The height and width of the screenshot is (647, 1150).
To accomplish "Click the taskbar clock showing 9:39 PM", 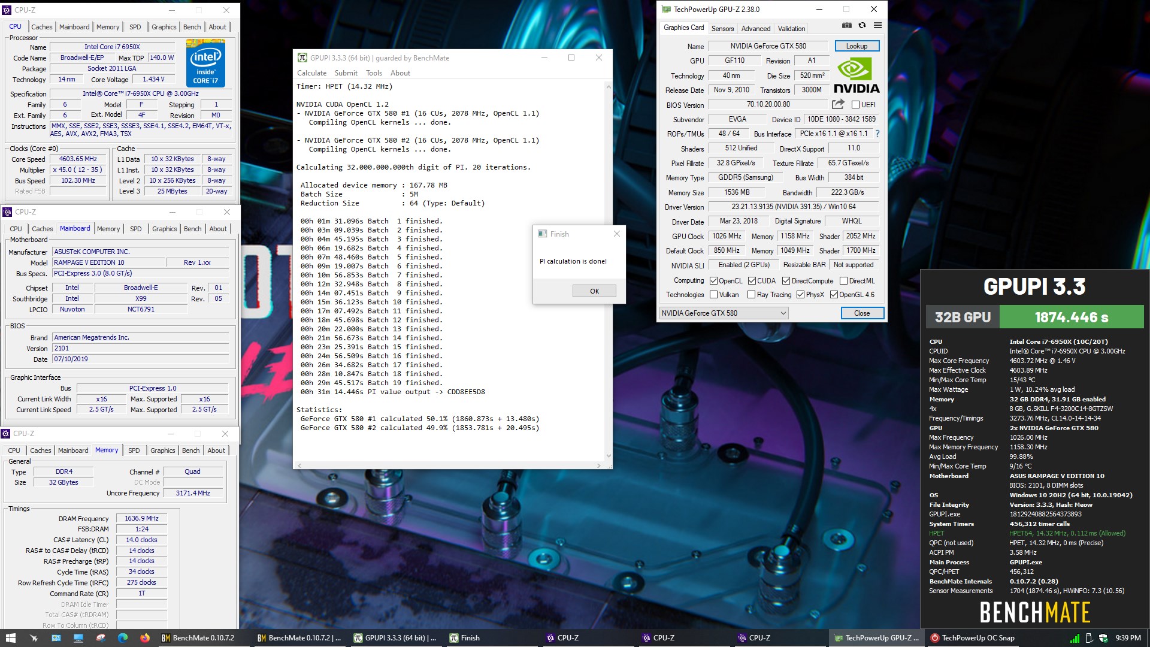I will point(1128,638).
